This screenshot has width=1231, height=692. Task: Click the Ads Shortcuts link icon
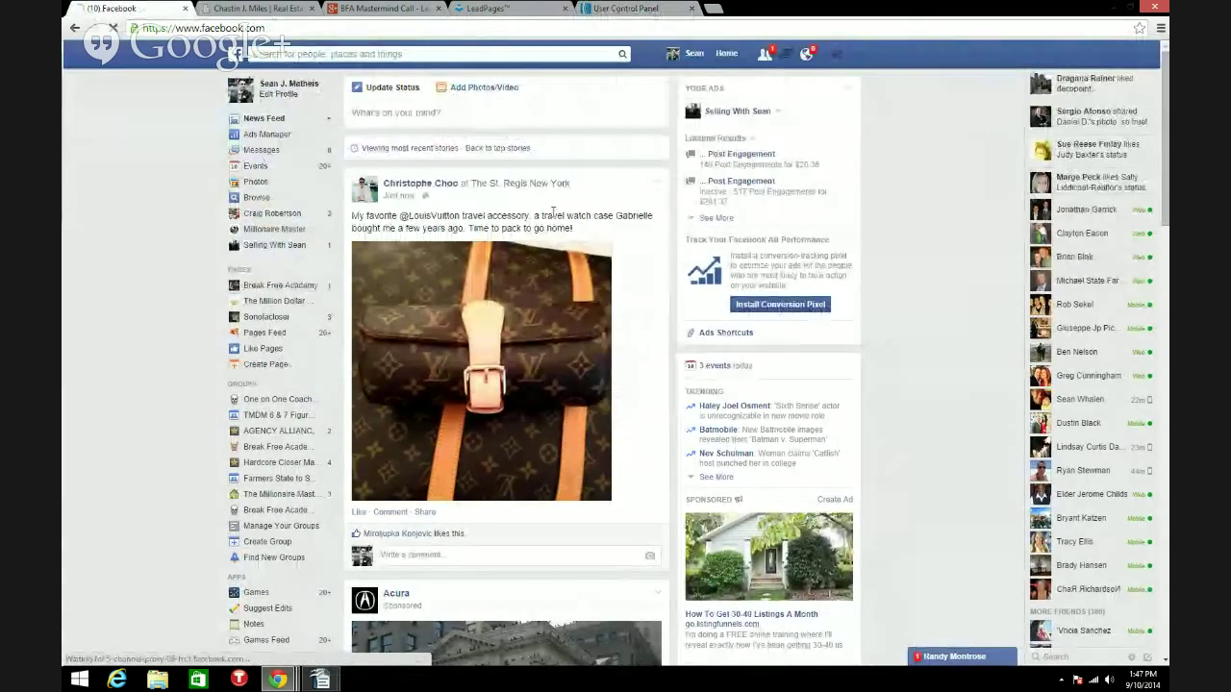coord(691,333)
